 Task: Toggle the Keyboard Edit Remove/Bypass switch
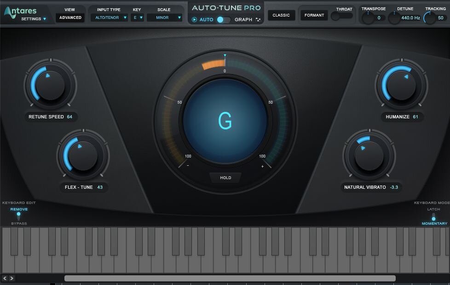(19, 216)
